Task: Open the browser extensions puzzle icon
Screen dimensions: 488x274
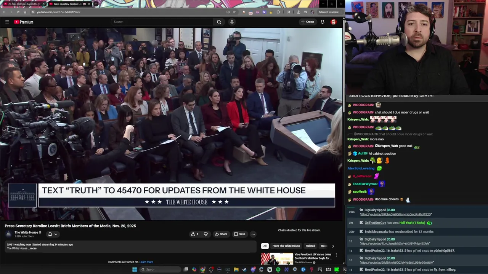Action: pyautogui.click(x=278, y=12)
